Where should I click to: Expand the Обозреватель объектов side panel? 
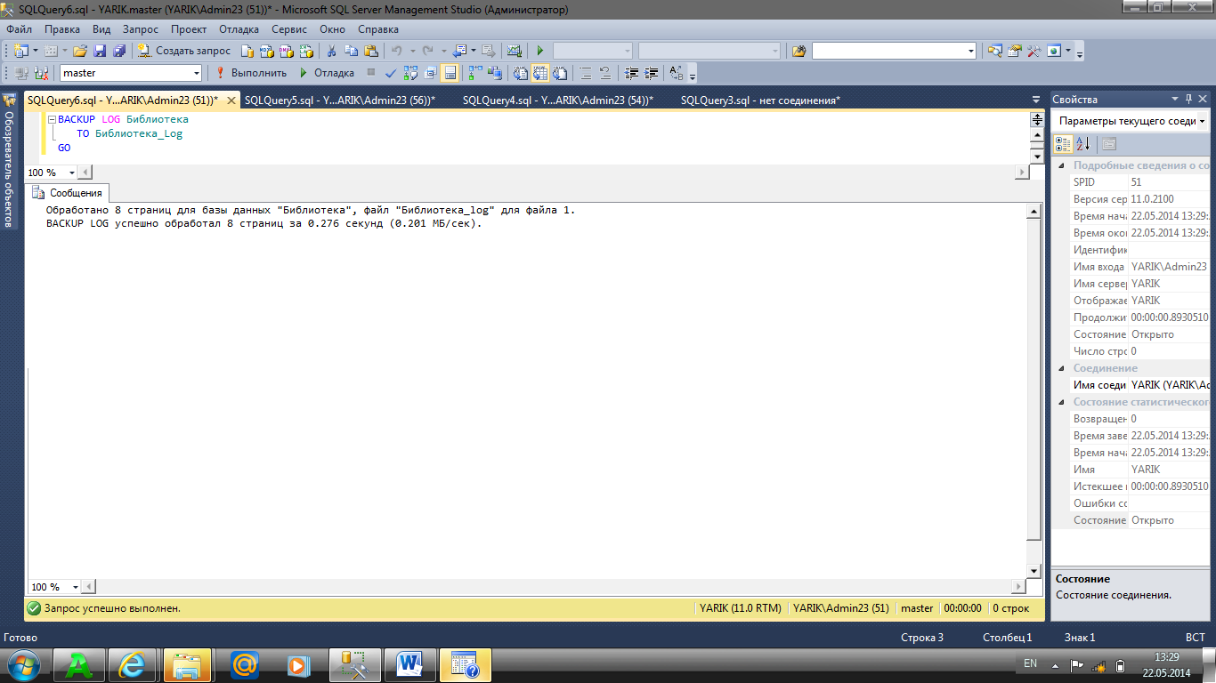click(x=8, y=160)
